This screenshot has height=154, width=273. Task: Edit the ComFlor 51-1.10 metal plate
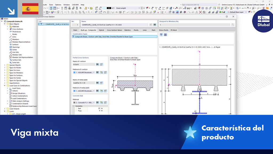(101, 83)
